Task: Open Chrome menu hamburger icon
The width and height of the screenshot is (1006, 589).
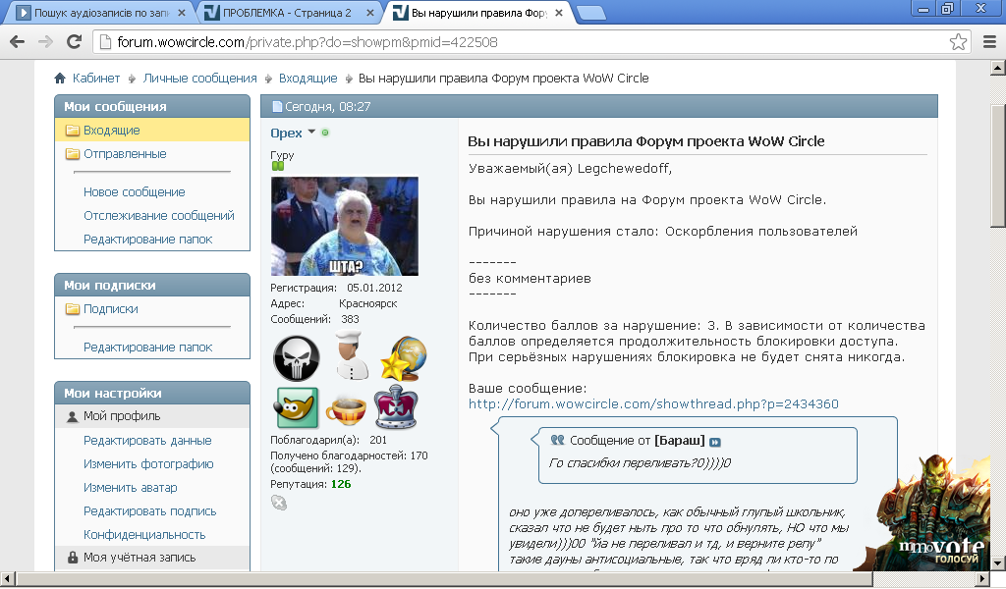Action: (990, 42)
